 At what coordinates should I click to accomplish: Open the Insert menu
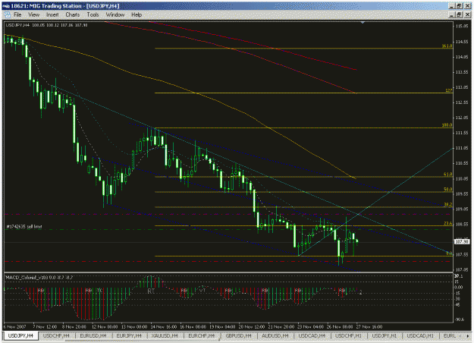(52, 14)
